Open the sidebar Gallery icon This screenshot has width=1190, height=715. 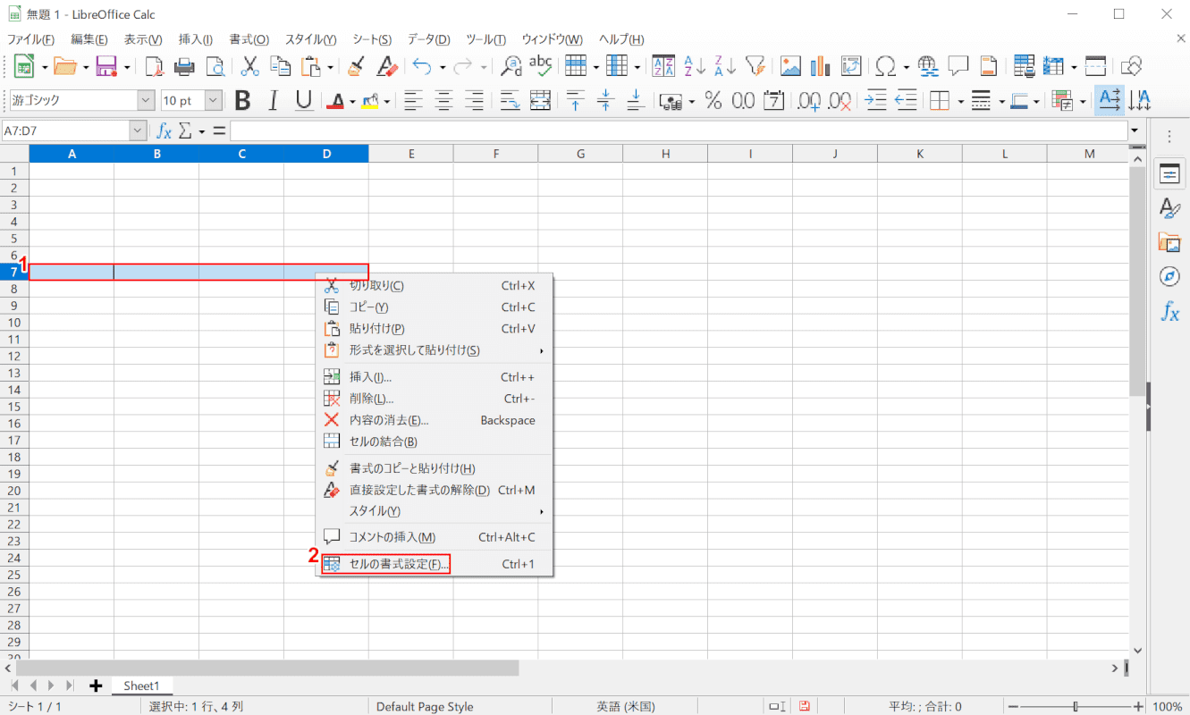(x=1169, y=241)
